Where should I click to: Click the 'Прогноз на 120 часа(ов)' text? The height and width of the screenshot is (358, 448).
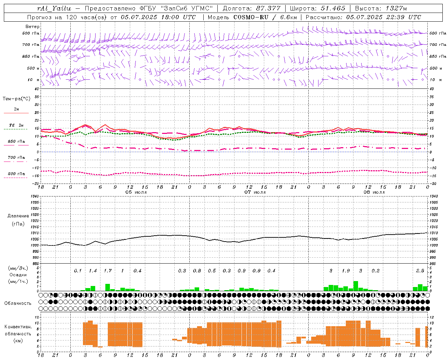(68, 17)
